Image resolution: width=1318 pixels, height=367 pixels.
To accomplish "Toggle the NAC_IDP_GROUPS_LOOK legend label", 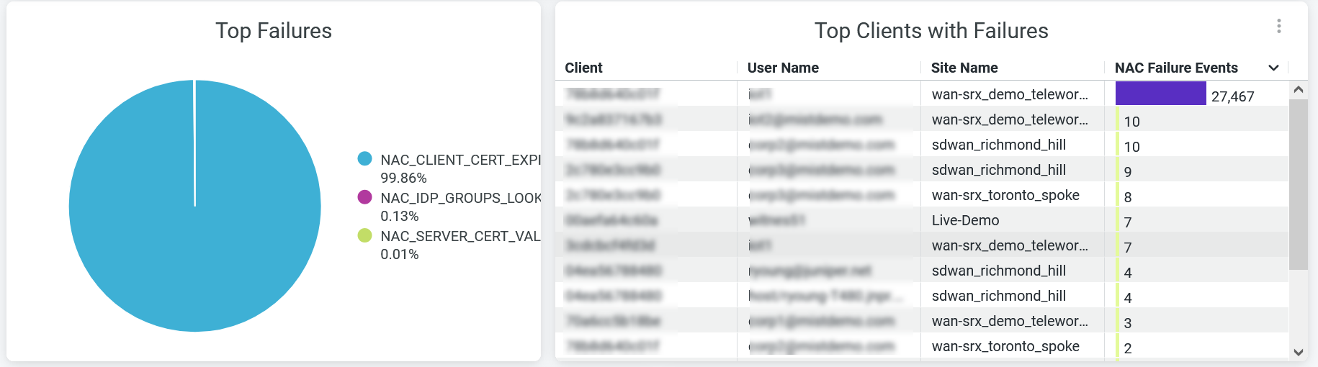I will [x=459, y=198].
